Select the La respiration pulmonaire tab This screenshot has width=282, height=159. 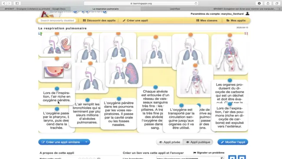[x=105, y=9]
